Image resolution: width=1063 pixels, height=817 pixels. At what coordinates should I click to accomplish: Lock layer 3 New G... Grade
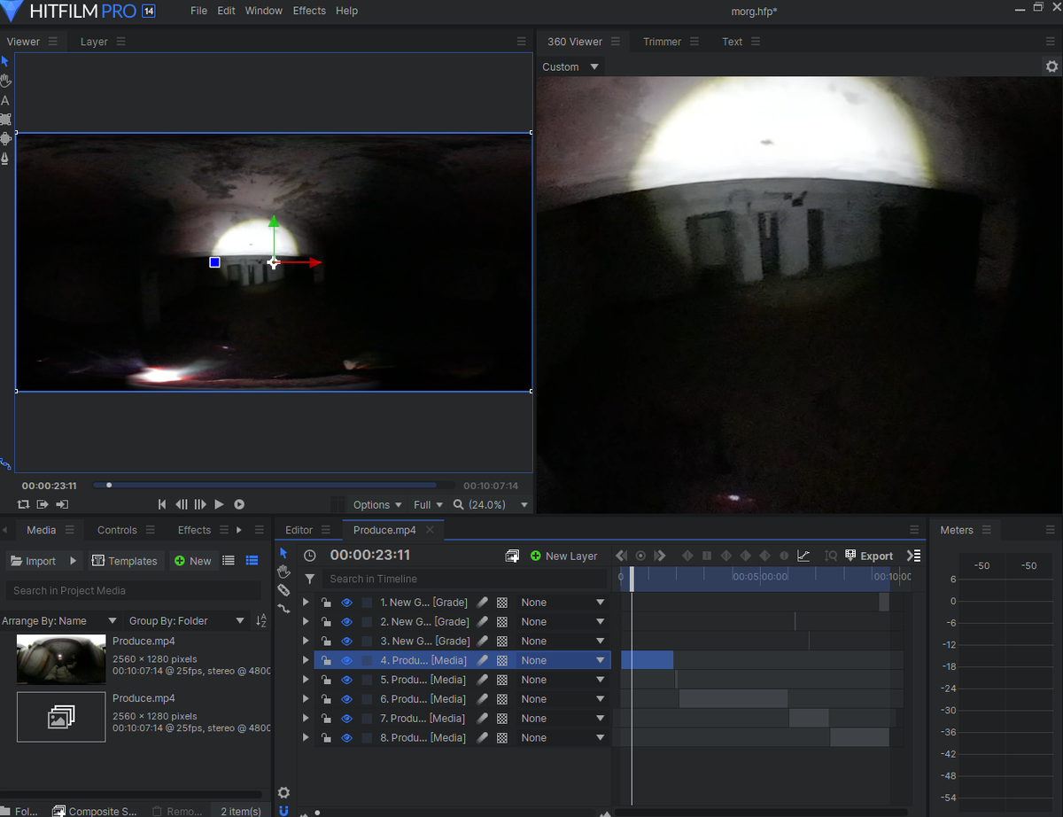326,641
